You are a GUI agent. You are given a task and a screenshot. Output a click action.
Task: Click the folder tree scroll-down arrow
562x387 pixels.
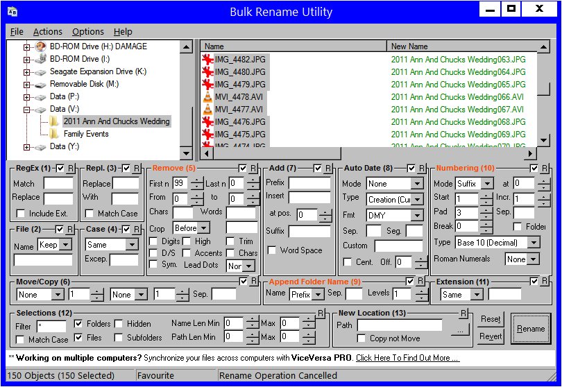[x=186, y=153]
